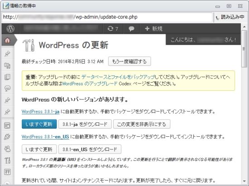
Task: Click heading WordPress の新しいバージョンがあります。
Action: (75, 100)
